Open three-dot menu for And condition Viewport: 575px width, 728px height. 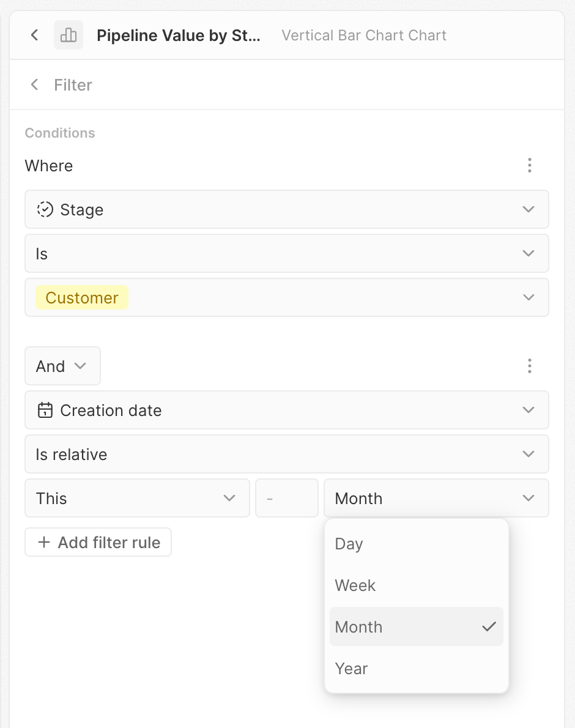coord(529,366)
